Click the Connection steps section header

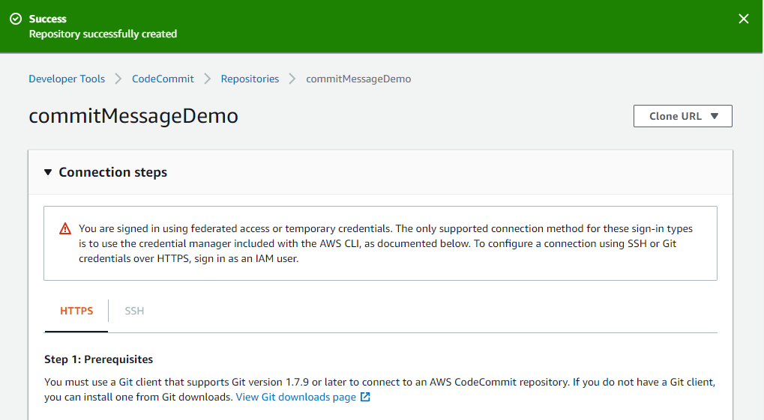(112, 172)
